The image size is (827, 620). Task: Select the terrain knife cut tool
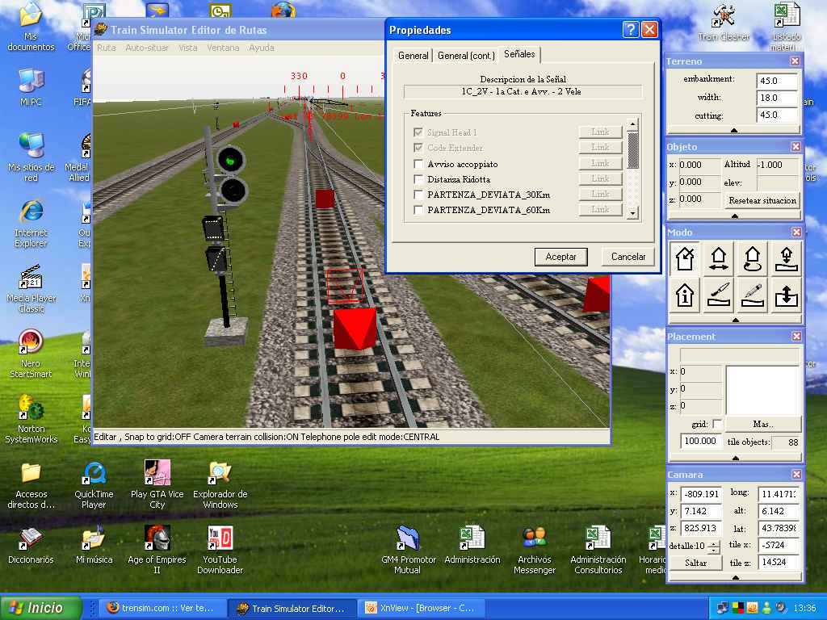(x=719, y=295)
